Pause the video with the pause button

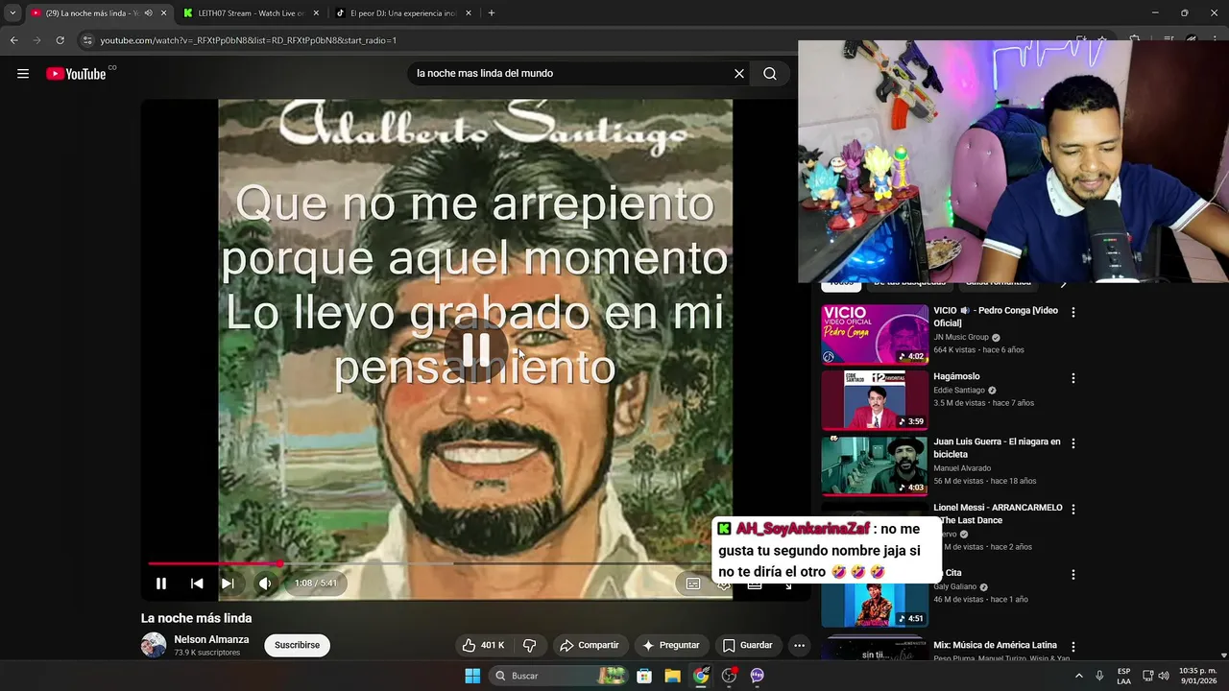click(x=161, y=584)
